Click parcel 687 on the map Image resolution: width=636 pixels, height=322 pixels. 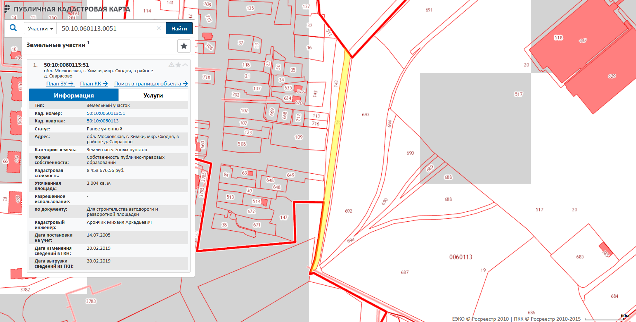coord(405,272)
